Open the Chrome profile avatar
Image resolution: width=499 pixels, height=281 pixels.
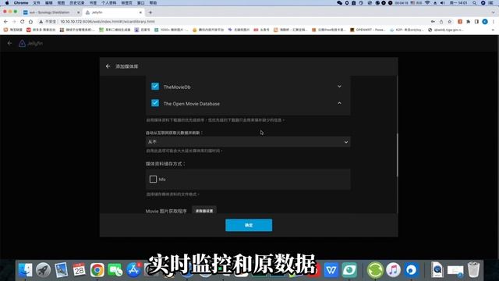click(485, 21)
